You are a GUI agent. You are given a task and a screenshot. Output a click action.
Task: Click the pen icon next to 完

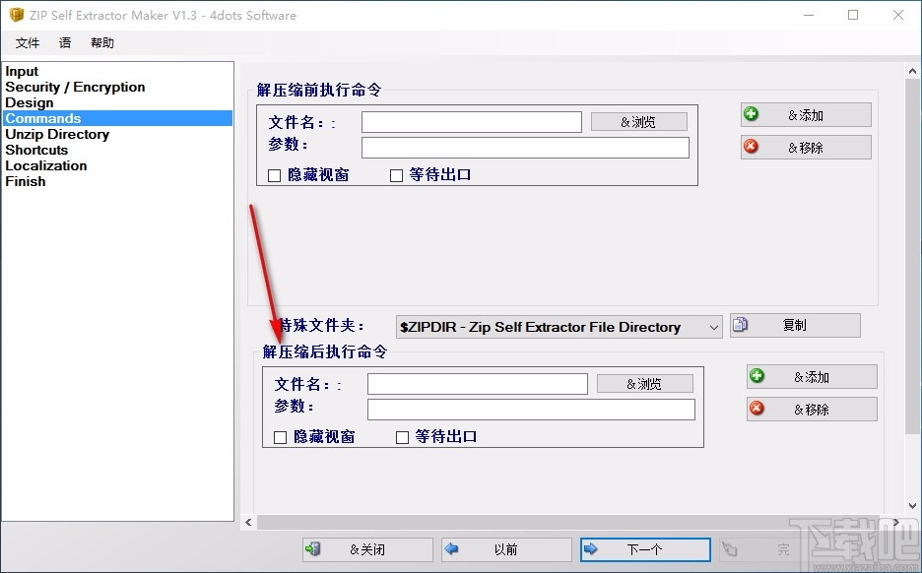pos(729,549)
